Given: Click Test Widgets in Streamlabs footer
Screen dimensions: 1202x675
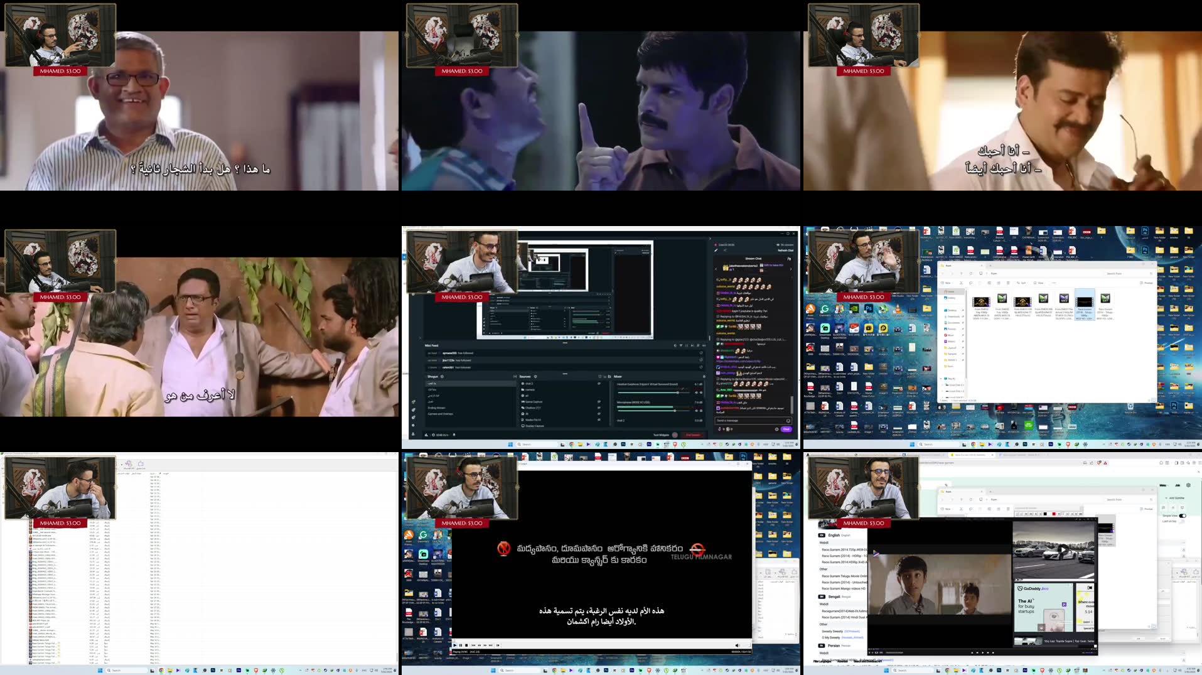Looking at the screenshot, I should (661, 435).
